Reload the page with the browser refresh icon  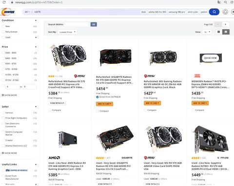click(x=4, y=2)
